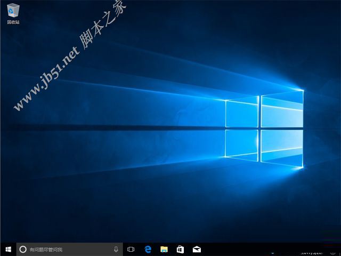
Task: Launch Microsoft Edge from the taskbar
Action: point(148,250)
